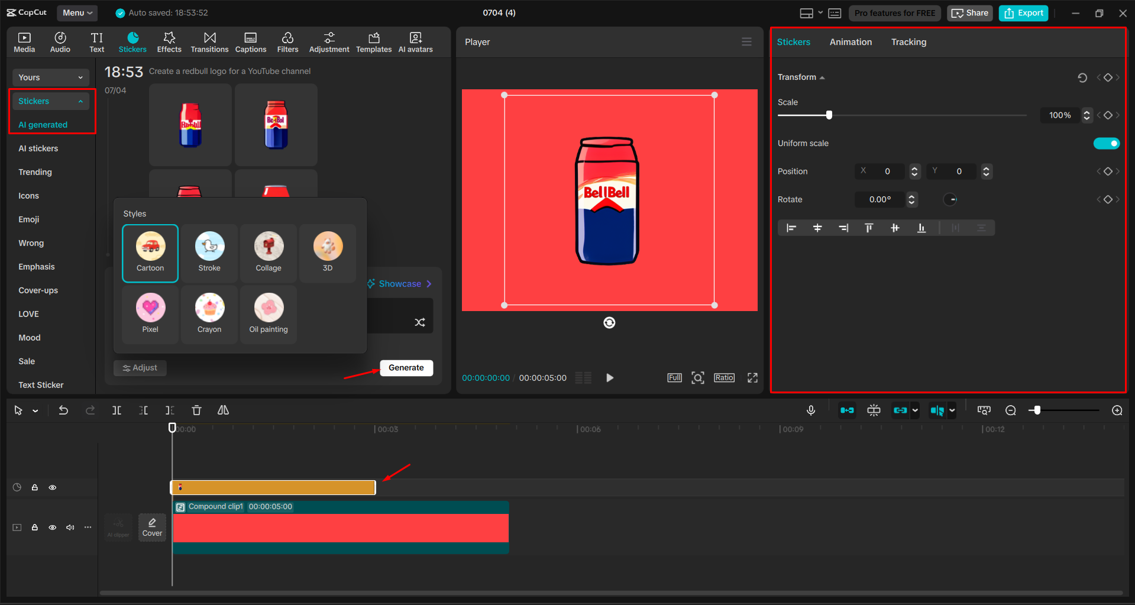Click the Export button

tap(1023, 12)
